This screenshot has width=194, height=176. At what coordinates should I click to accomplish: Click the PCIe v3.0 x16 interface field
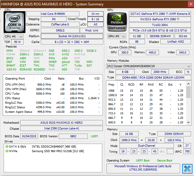[x=160, y=31]
